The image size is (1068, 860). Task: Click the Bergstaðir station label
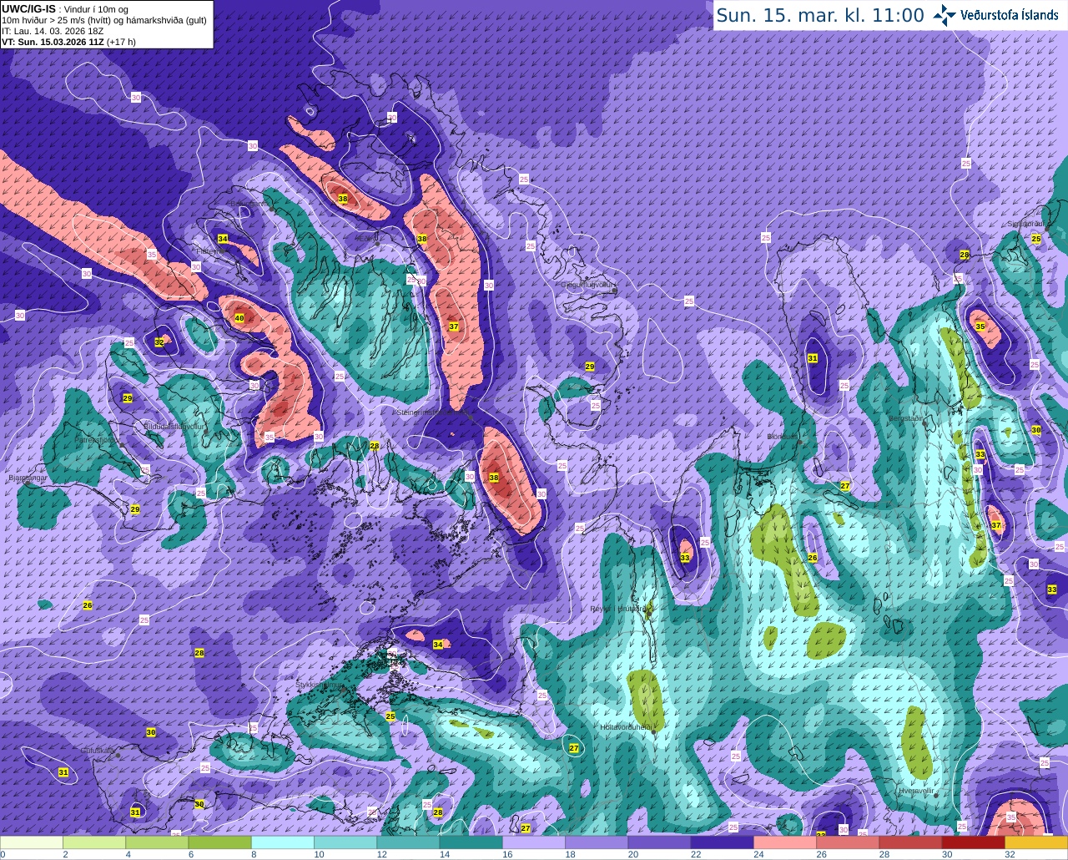pyautogui.click(x=906, y=417)
